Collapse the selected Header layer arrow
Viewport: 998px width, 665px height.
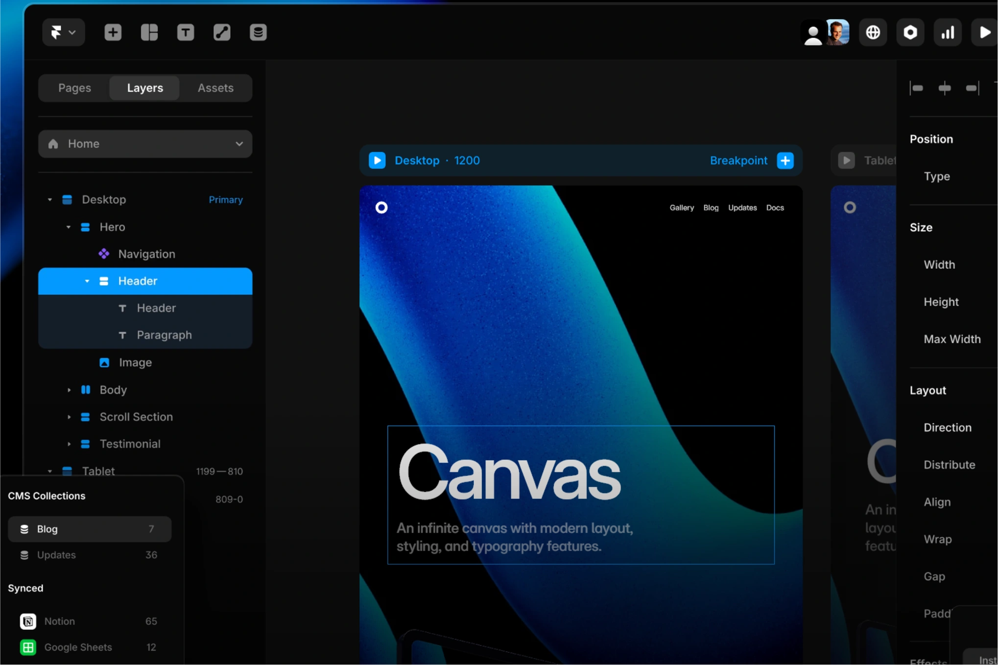click(87, 281)
